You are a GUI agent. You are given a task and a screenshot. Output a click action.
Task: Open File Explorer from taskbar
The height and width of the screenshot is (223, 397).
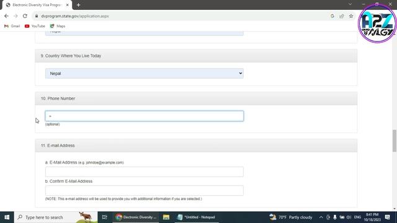(x=166, y=217)
